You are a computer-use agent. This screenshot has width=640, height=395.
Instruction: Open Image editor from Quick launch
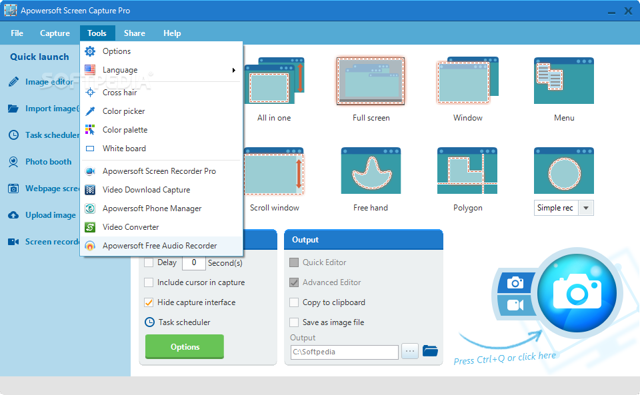click(x=41, y=82)
